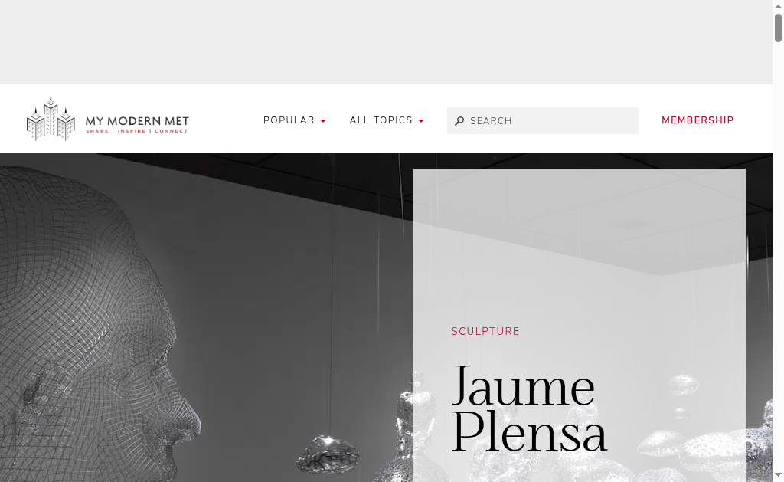Click the skyscraper buildings logo icon
Image resolution: width=784 pixels, height=482 pixels.
51,119
